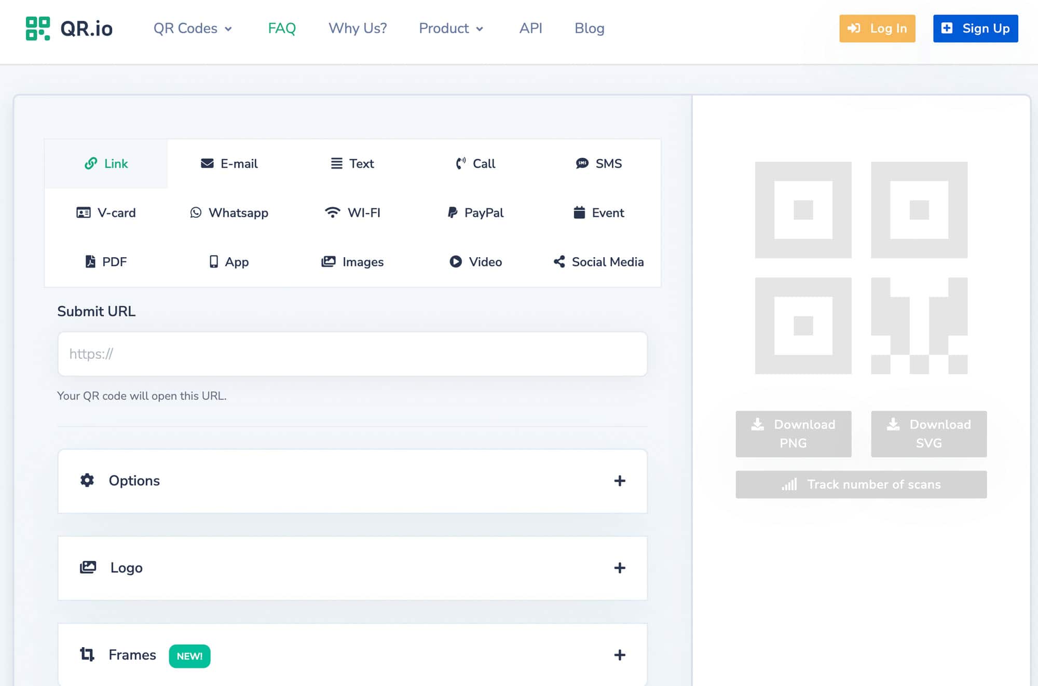Choose the Social Media QR type
Screen dimensions: 1038x686
tap(598, 262)
